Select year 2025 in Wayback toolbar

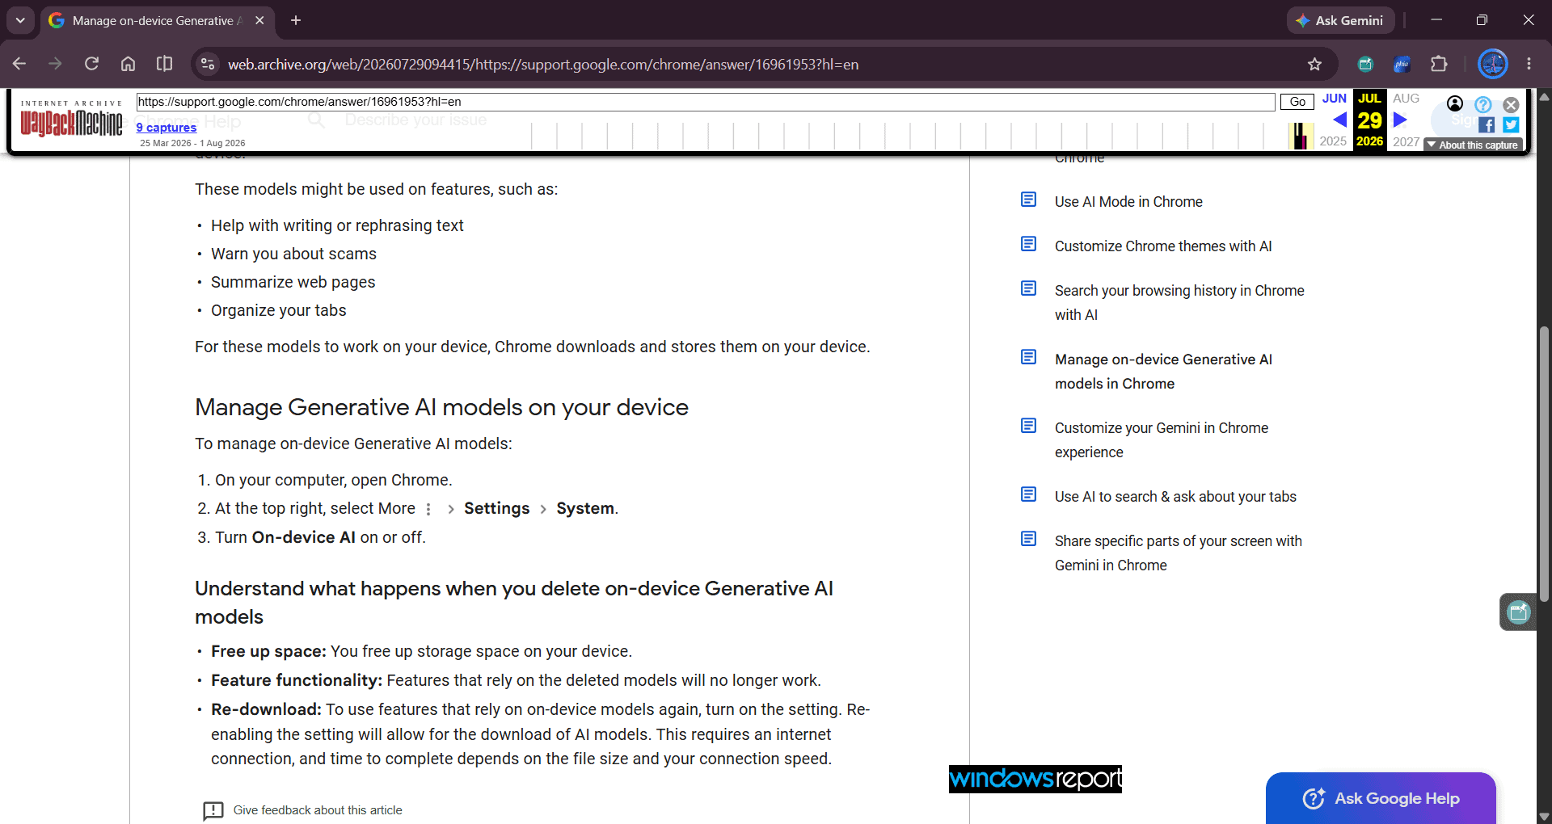[1333, 141]
